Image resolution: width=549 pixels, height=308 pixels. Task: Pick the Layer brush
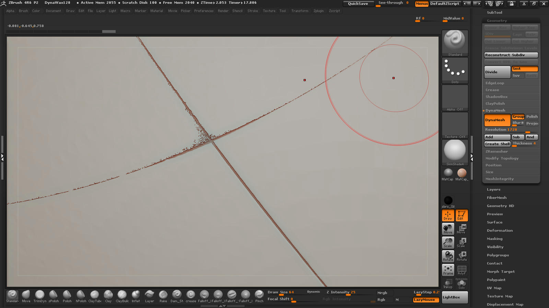[150, 296]
